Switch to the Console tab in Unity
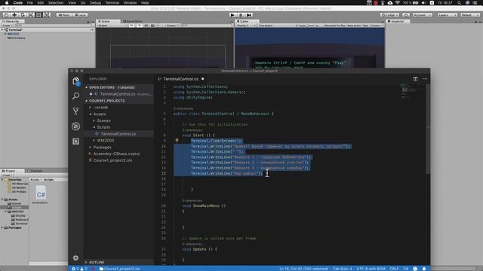Screen dimensions: 483x271 pyautogui.click(x=35, y=171)
